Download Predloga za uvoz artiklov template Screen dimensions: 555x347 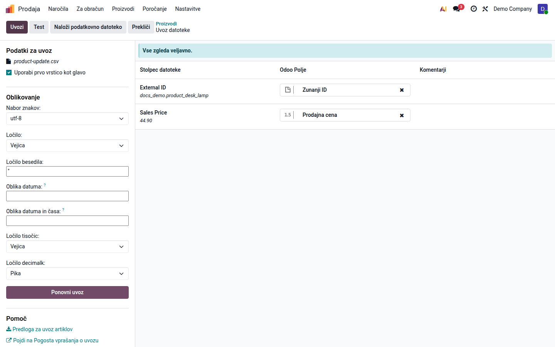tap(39, 329)
